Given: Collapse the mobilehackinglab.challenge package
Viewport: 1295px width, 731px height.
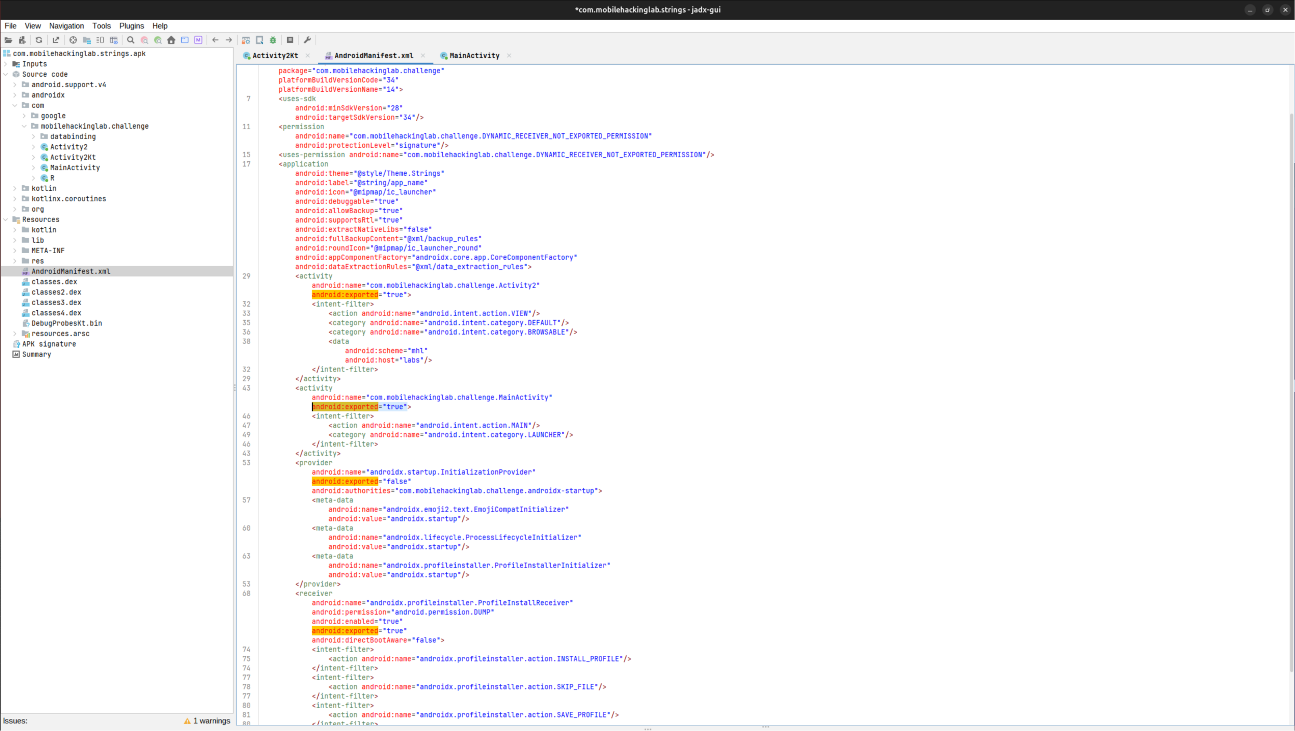Looking at the screenshot, I should coord(24,126).
